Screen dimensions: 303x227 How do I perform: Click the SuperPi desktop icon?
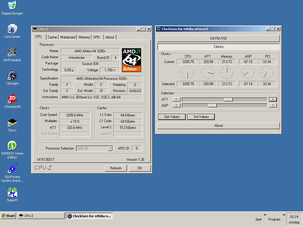tap(12, 192)
